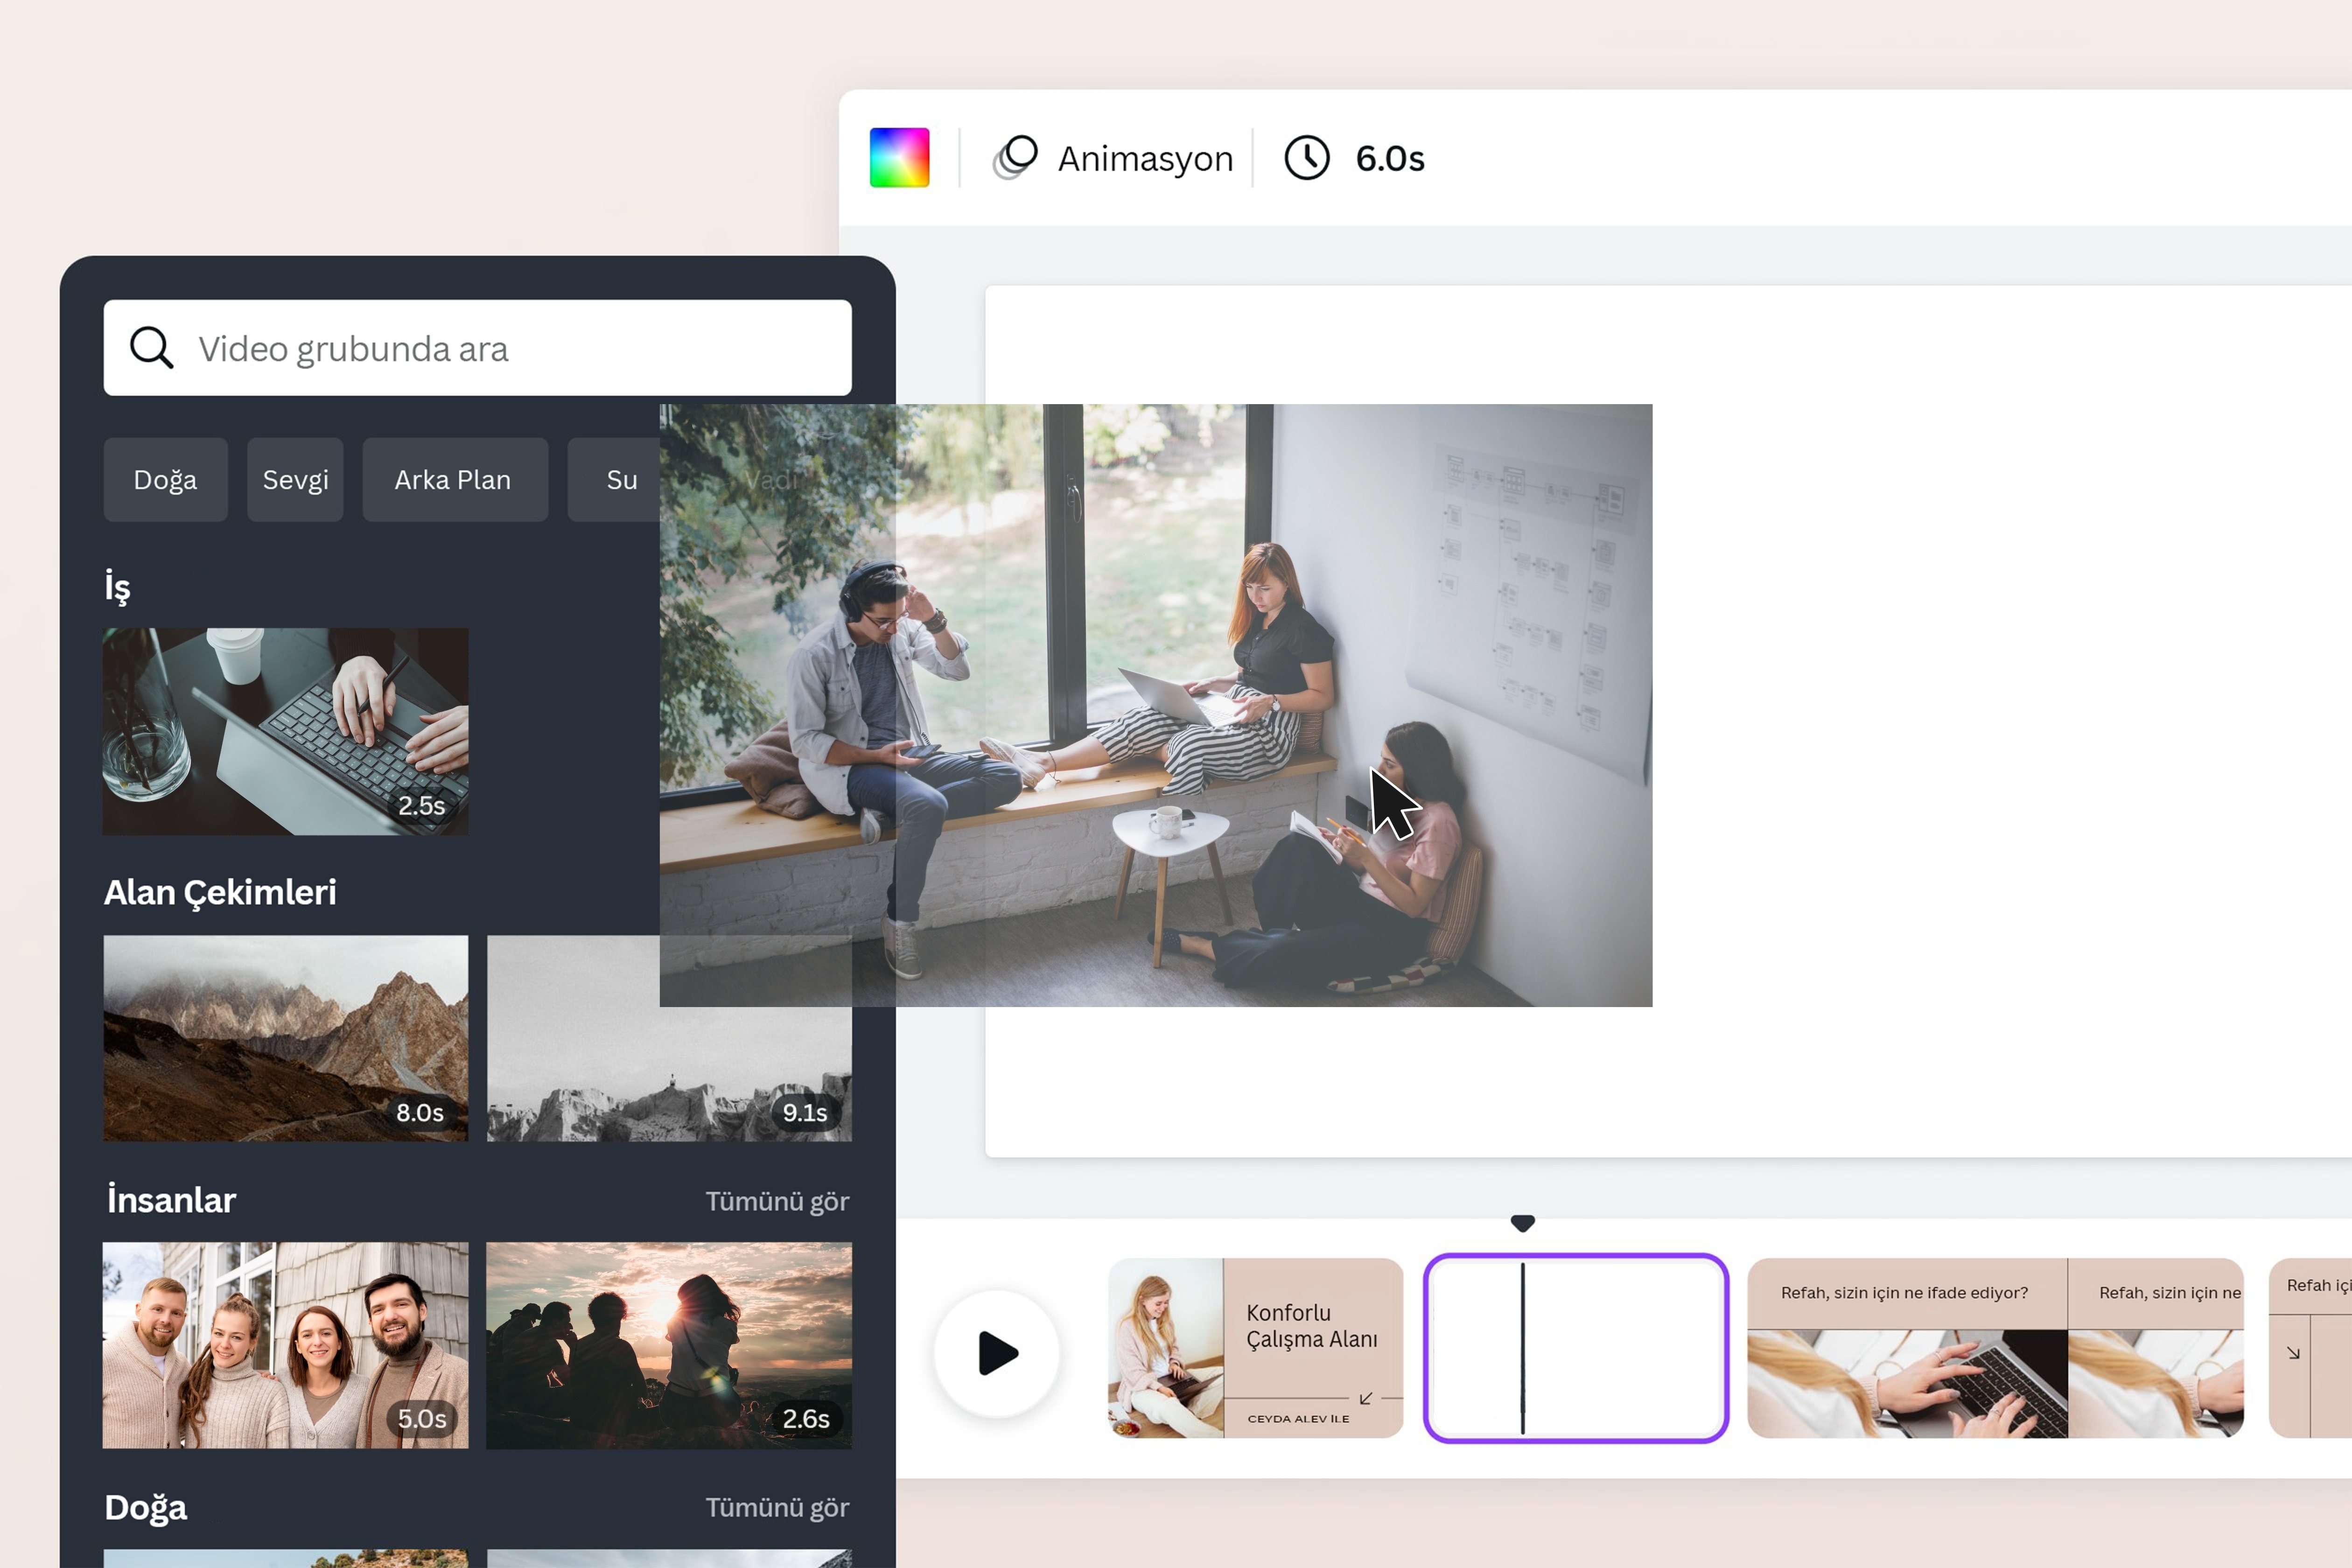This screenshot has width=2352, height=1568.
Task: Choose the 8.0s mountain landscape video
Action: click(285, 1038)
